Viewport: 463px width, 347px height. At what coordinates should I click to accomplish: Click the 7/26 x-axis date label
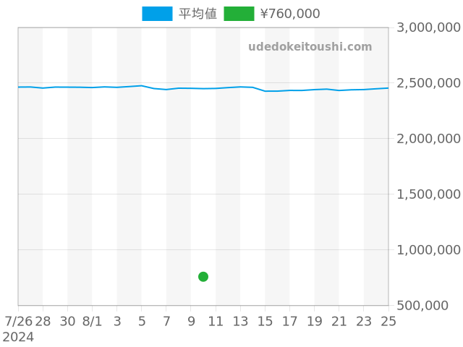tap(18, 321)
